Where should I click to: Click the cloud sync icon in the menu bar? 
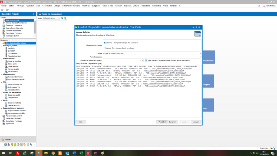coord(259,6)
